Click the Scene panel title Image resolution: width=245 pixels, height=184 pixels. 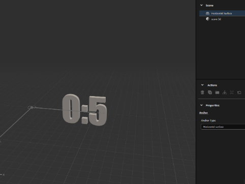(209, 6)
